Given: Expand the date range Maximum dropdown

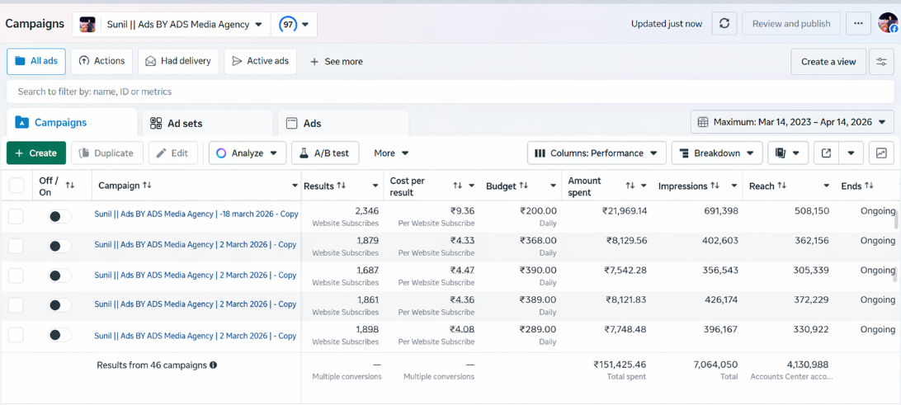Looking at the screenshot, I should (x=792, y=122).
